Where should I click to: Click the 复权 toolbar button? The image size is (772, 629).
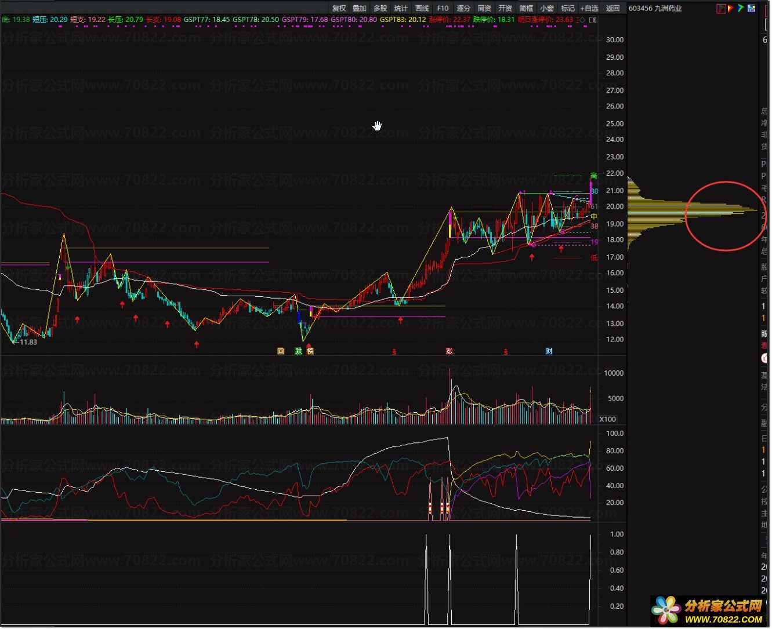click(339, 8)
